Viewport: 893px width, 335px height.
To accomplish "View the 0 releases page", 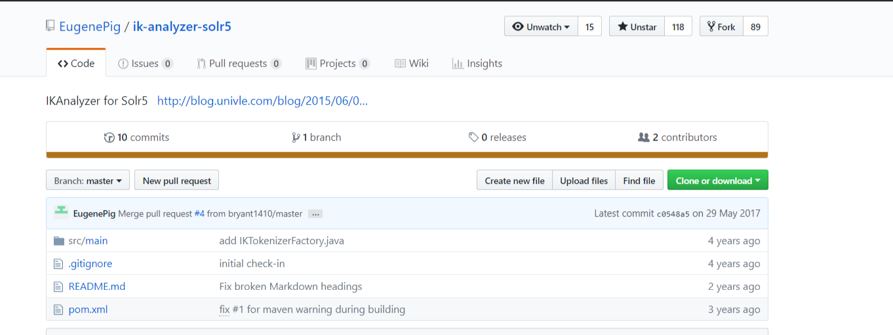I will [498, 137].
